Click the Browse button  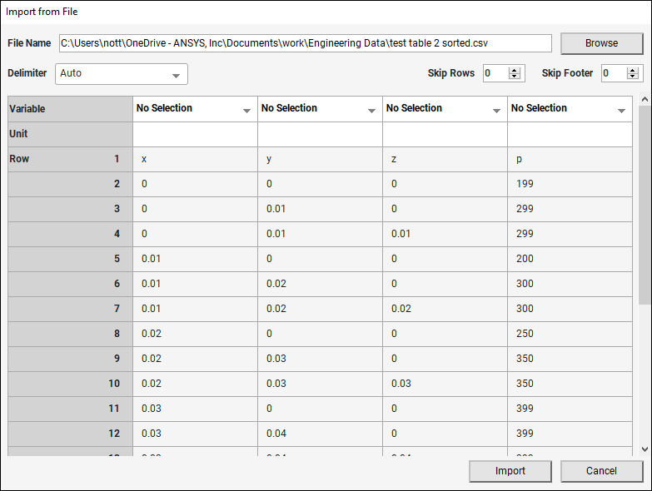coord(601,43)
